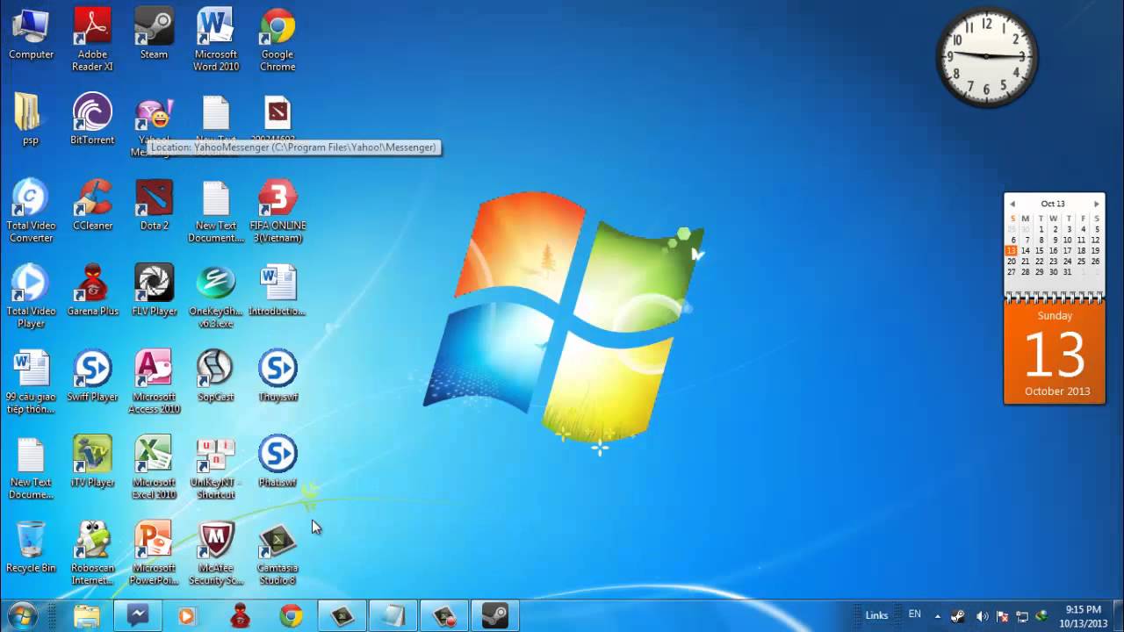This screenshot has height=632, width=1124.
Task: Launch Swiff Player shortcut
Action: coord(92,376)
